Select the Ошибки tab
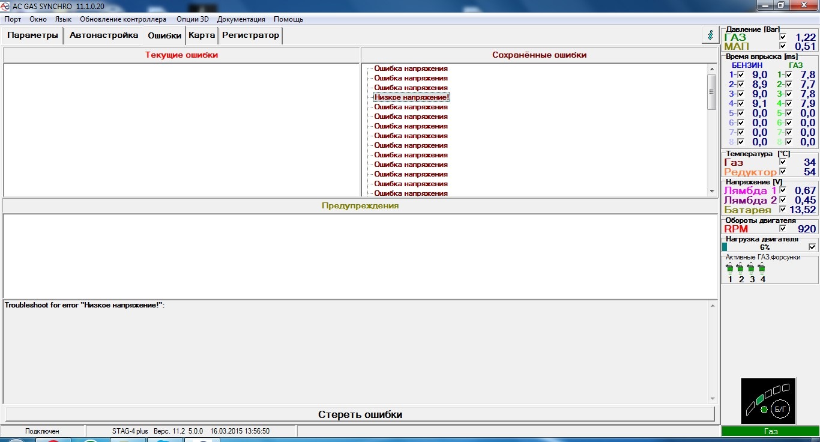Screen dimensions: 820x442 164,35
